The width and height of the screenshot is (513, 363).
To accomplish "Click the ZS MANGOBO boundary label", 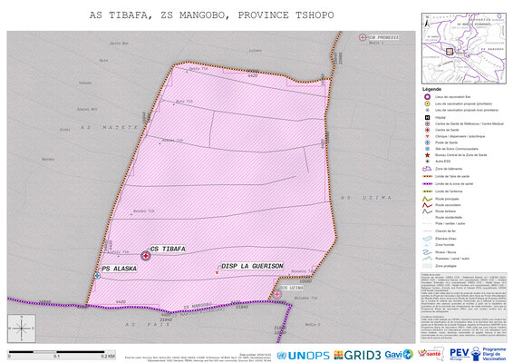I will tap(198, 306).
